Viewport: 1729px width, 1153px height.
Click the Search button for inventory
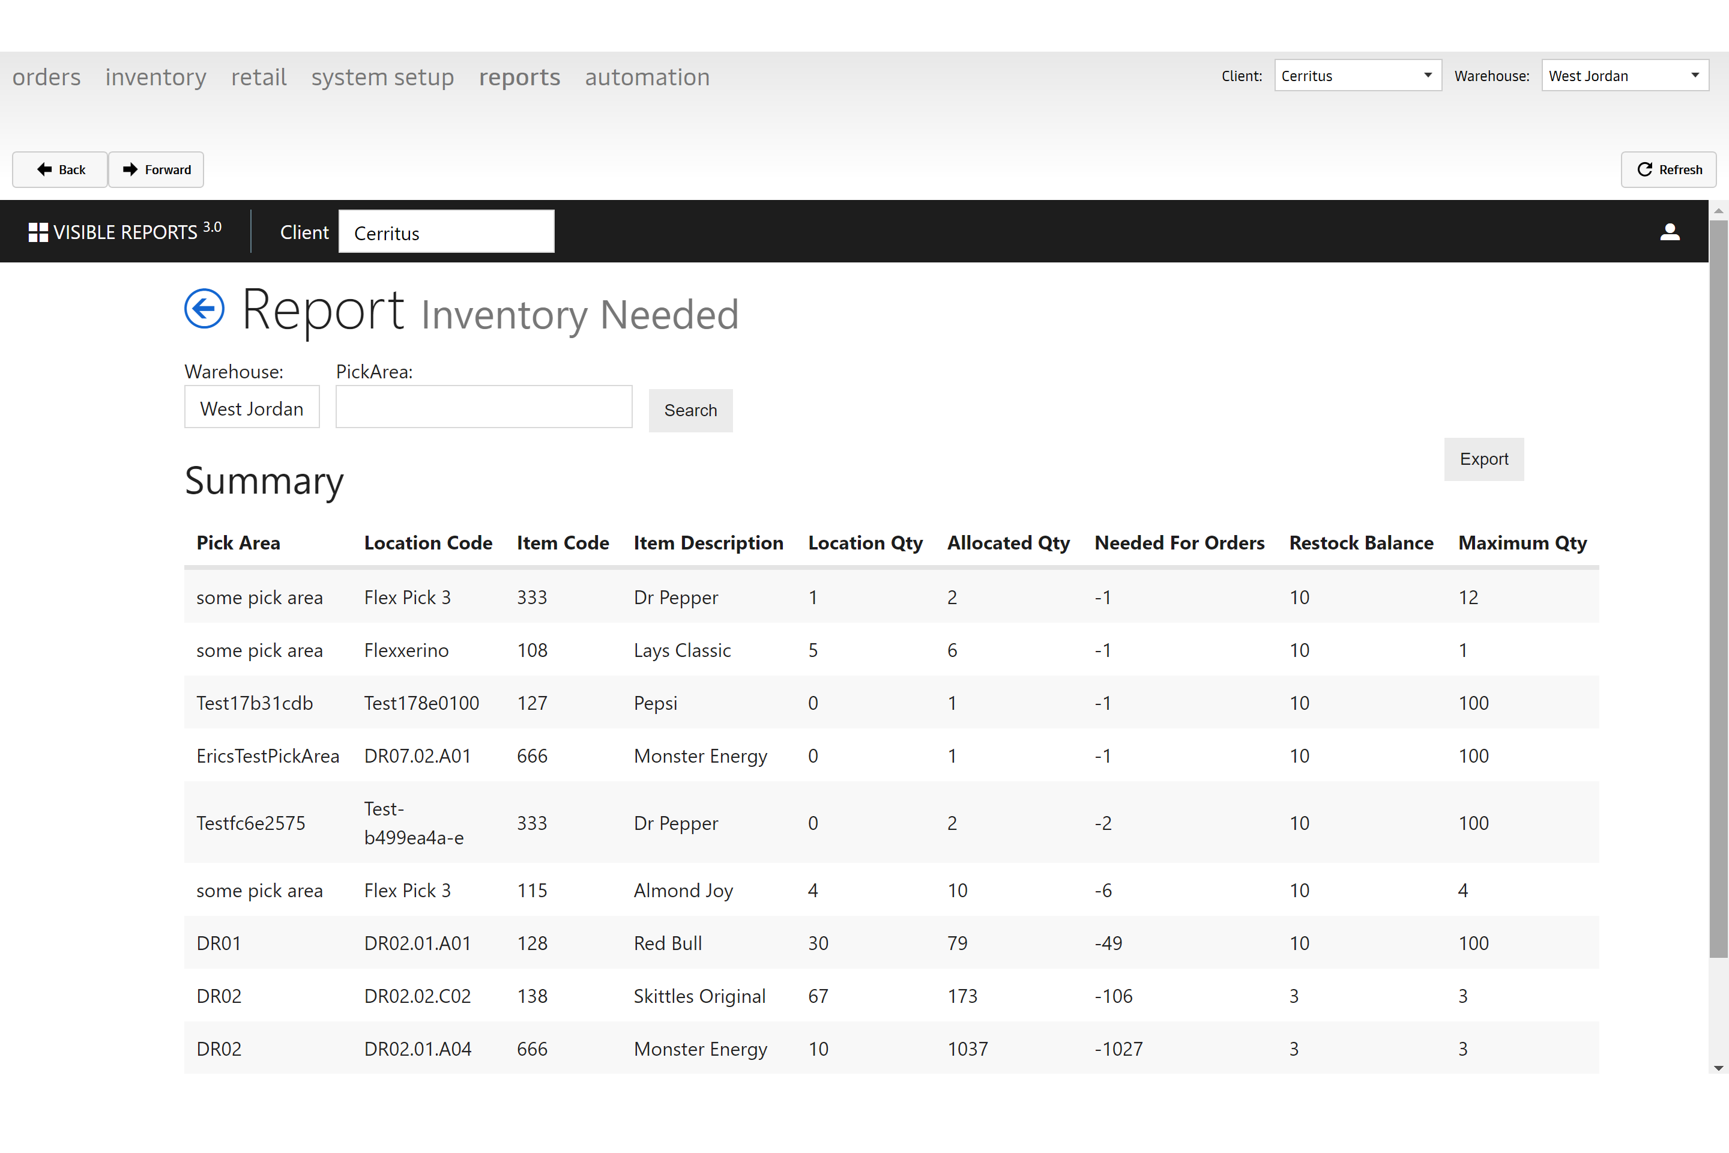[691, 409]
